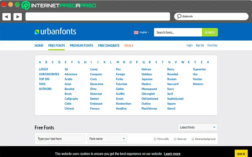Select the Japanese font category
252x157 pixels.
[147, 79]
